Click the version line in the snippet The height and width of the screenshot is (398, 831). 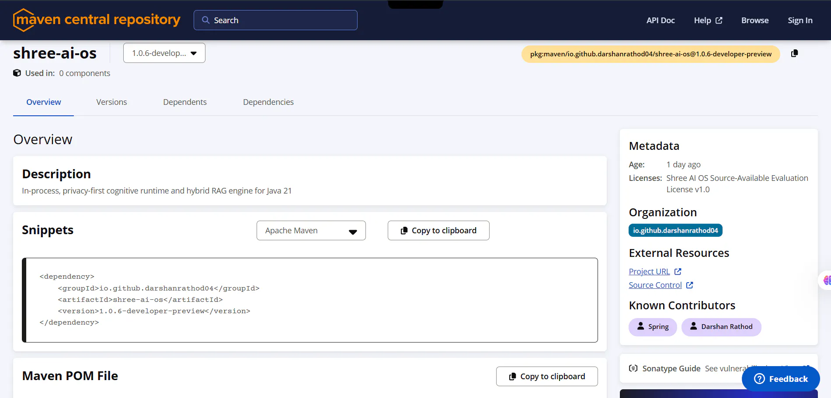[x=154, y=311]
